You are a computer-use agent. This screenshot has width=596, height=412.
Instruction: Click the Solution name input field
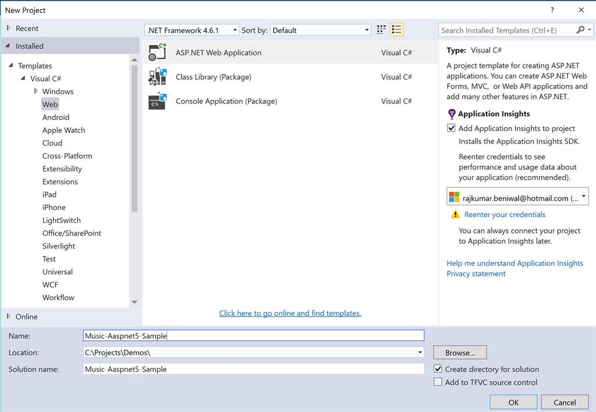(x=254, y=369)
